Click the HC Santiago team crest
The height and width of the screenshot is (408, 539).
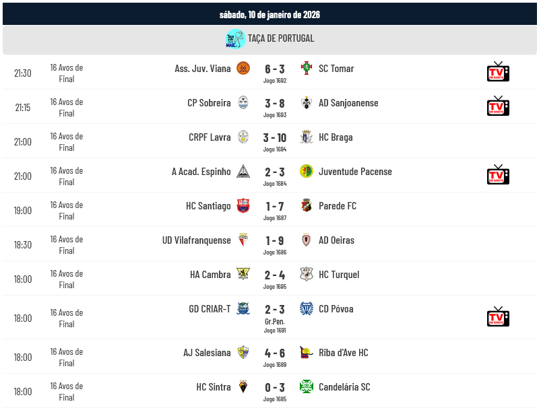(x=243, y=206)
